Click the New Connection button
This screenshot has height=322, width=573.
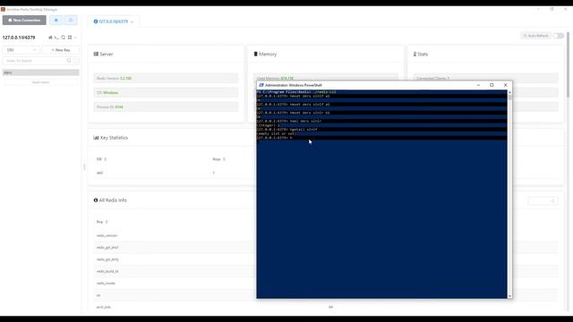click(x=24, y=20)
